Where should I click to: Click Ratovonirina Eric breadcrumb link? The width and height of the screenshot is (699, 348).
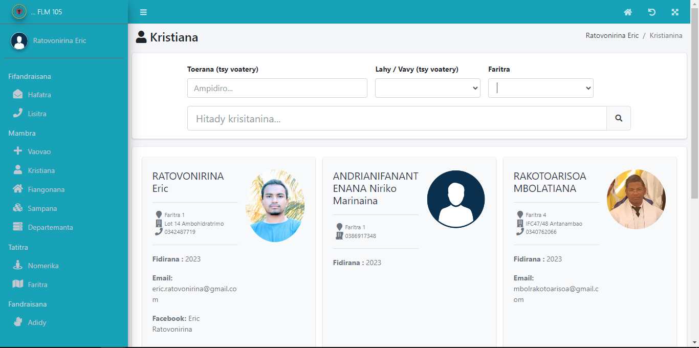[612, 35]
